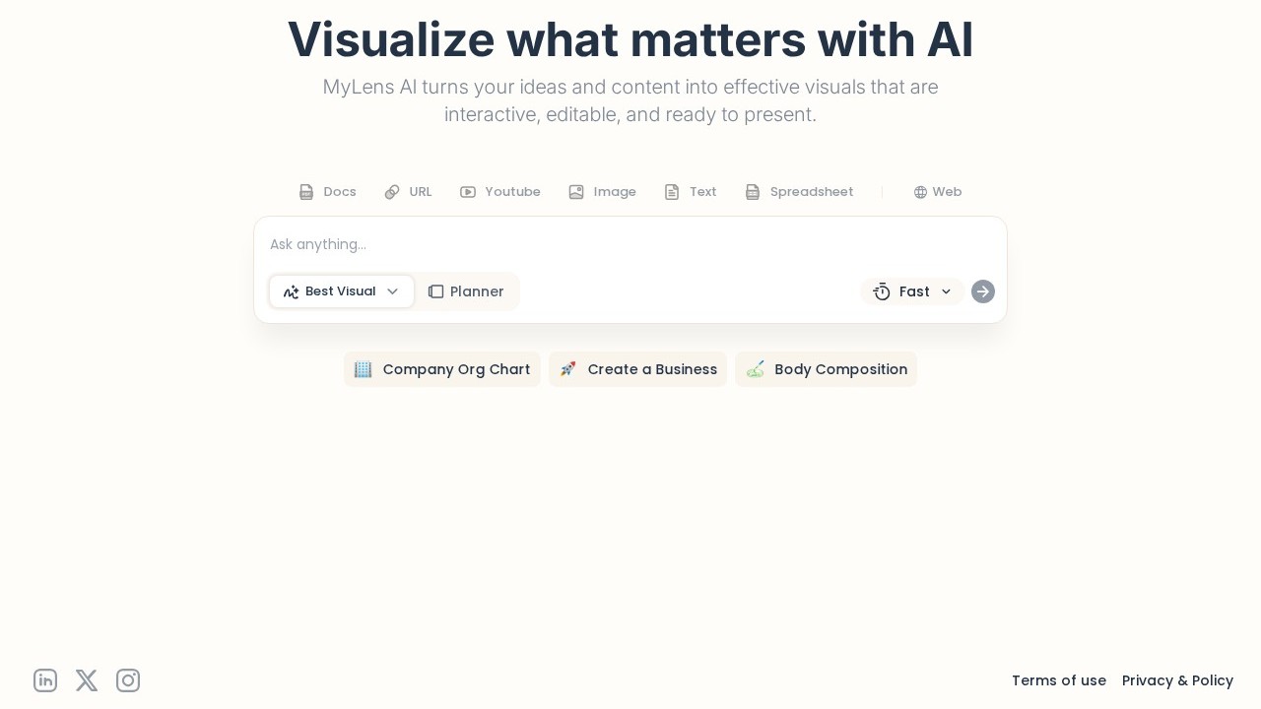Open the Instagram icon in footer
1261x709 pixels.
coord(128,680)
